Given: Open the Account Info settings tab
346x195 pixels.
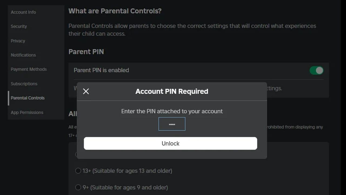Looking at the screenshot, I should pos(23,12).
